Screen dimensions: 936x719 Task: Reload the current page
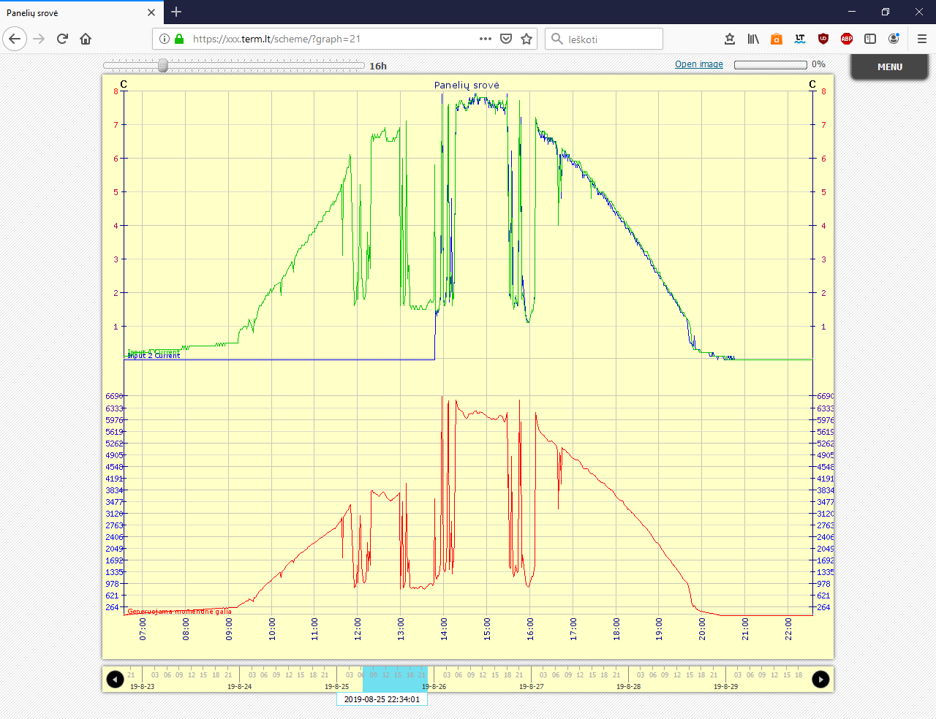pos(62,39)
